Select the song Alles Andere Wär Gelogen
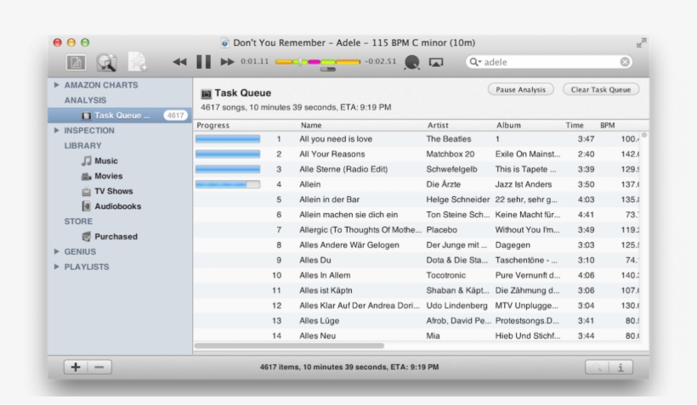Image resolution: width=697 pixels, height=405 pixels. [x=349, y=245]
